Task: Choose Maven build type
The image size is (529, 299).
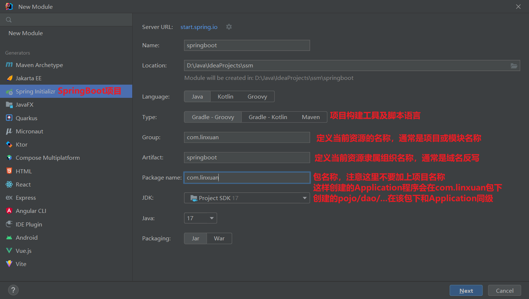Action: 311,117
